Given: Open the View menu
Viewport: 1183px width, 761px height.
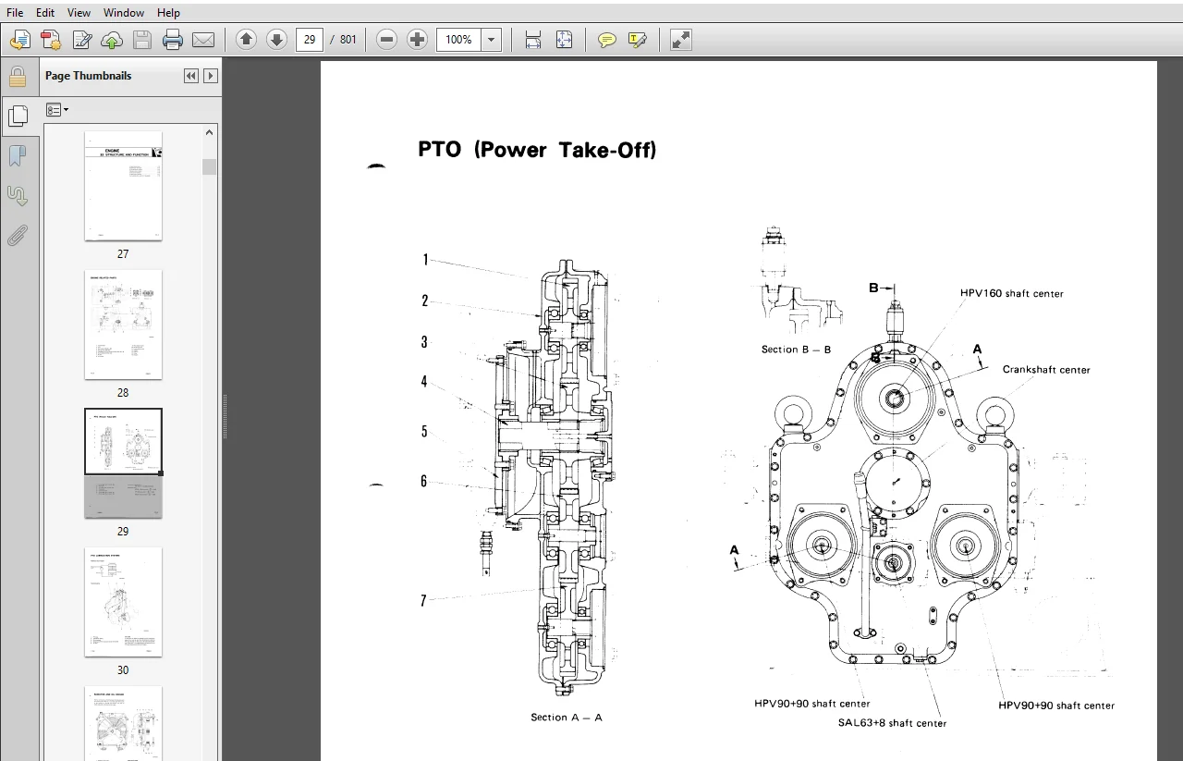Looking at the screenshot, I should [79, 13].
